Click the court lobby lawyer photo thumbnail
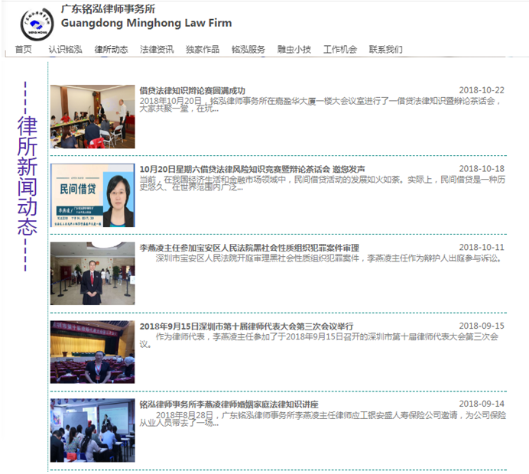This screenshot has width=529, height=474. (x=92, y=273)
